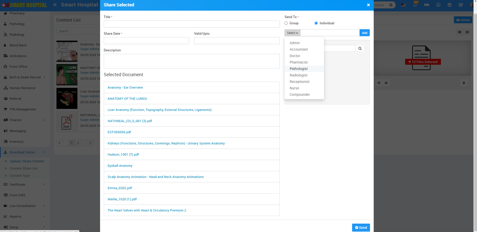477x232 pixels.
Task: Click the WhatsApp icon in the header
Action: coord(438,5)
